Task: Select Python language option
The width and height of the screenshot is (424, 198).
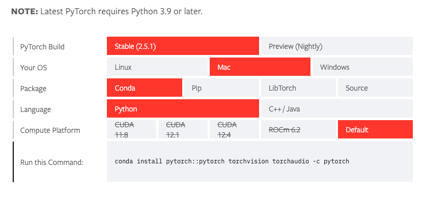Action: click(183, 108)
